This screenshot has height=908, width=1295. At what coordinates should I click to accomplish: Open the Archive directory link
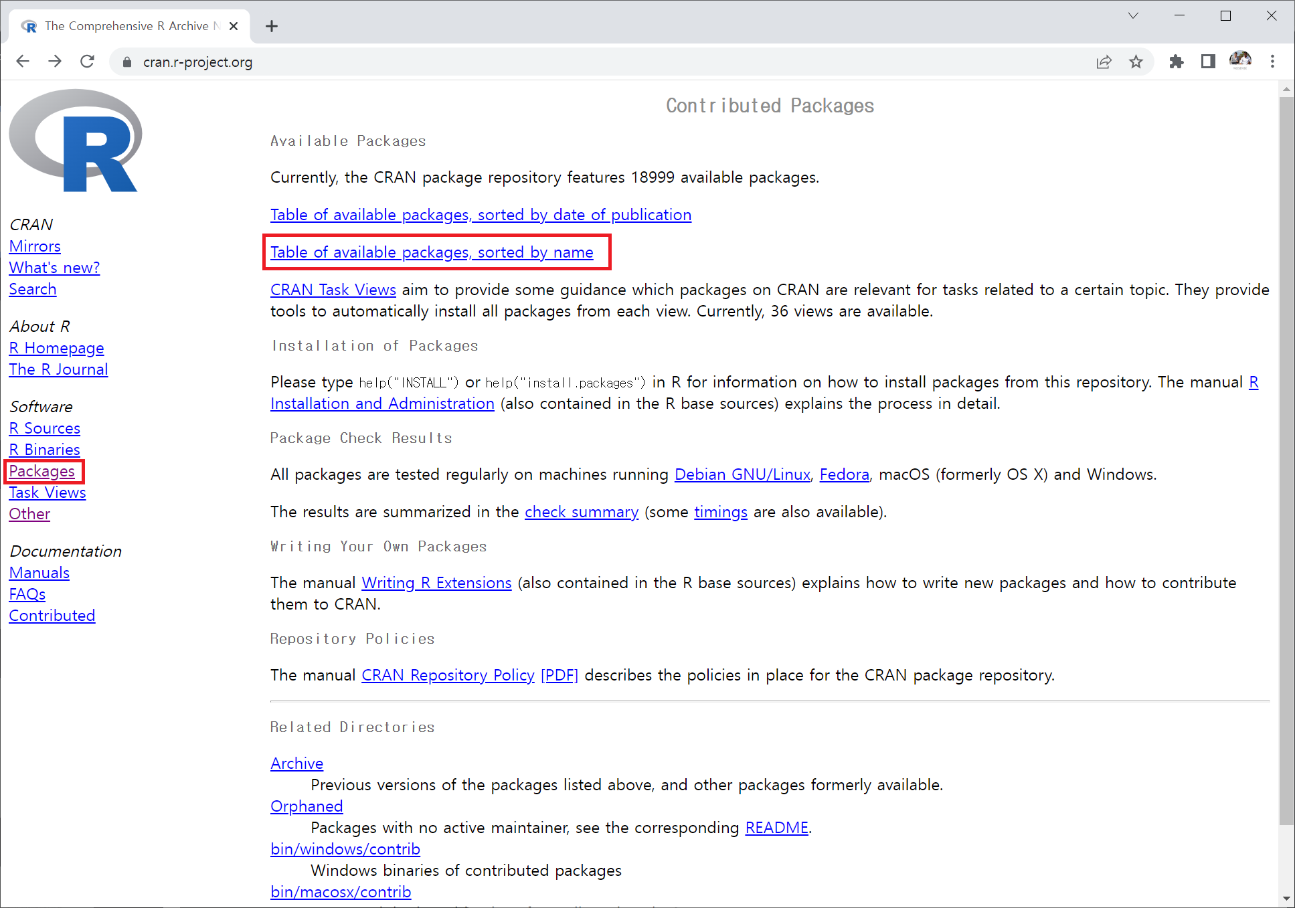pyautogui.click(x=296, y=763)
